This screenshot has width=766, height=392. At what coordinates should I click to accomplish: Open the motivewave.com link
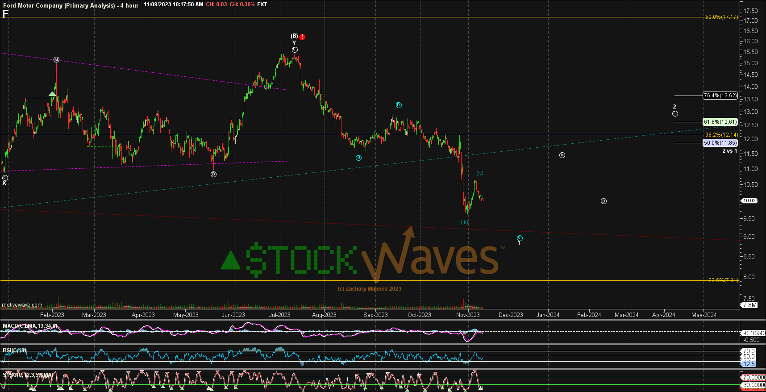(x=22, y=305)
